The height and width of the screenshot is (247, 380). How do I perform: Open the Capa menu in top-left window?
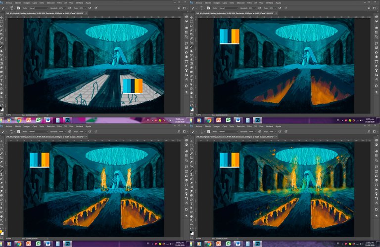click(35, 2)
